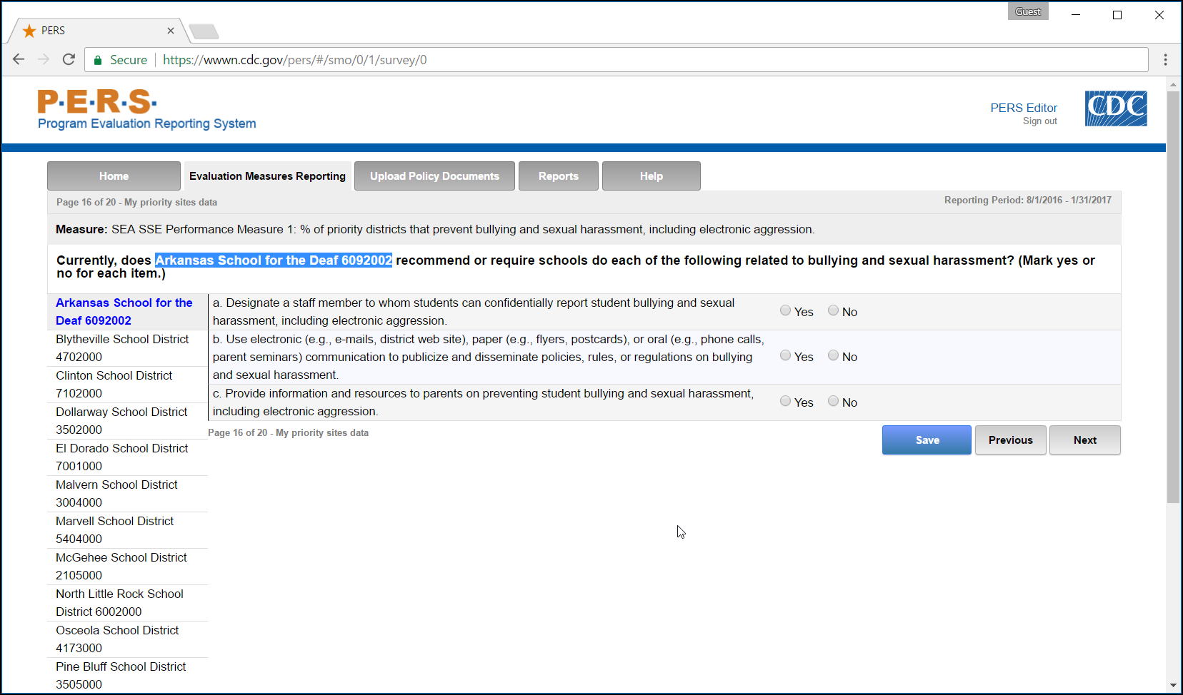
Task: Select McGehee School District 2105000
Action: (x=128, y=567)
